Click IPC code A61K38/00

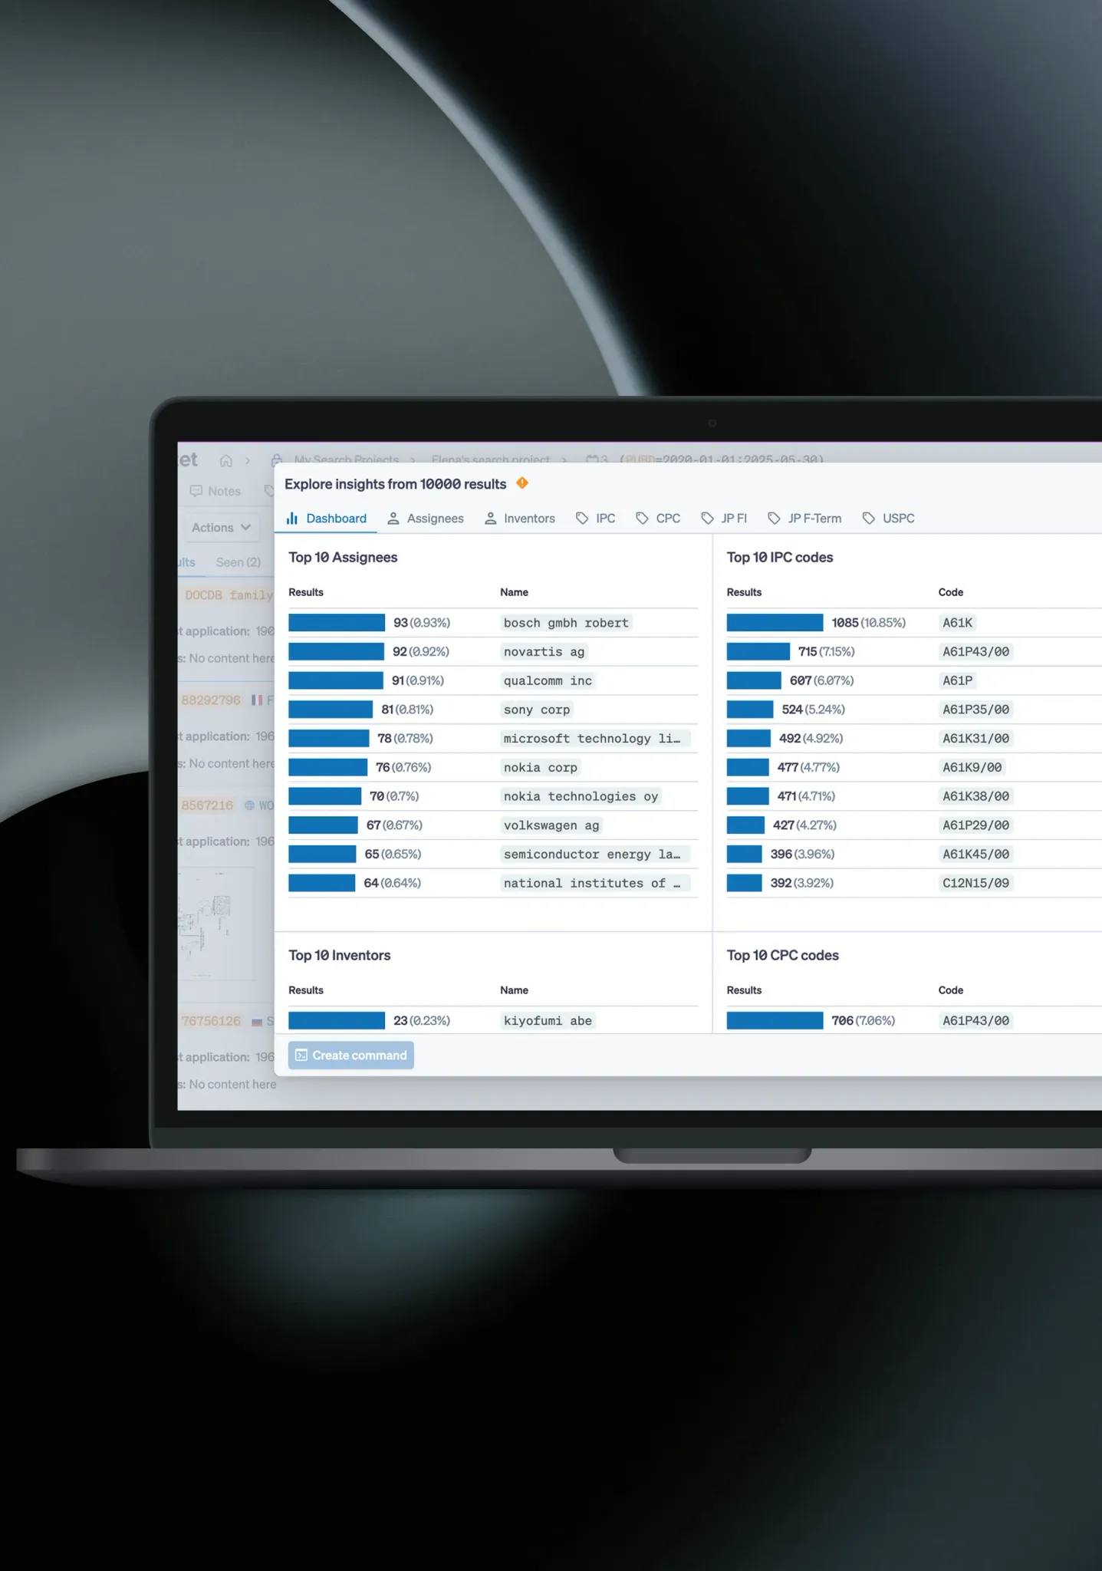tap(975, 796)
